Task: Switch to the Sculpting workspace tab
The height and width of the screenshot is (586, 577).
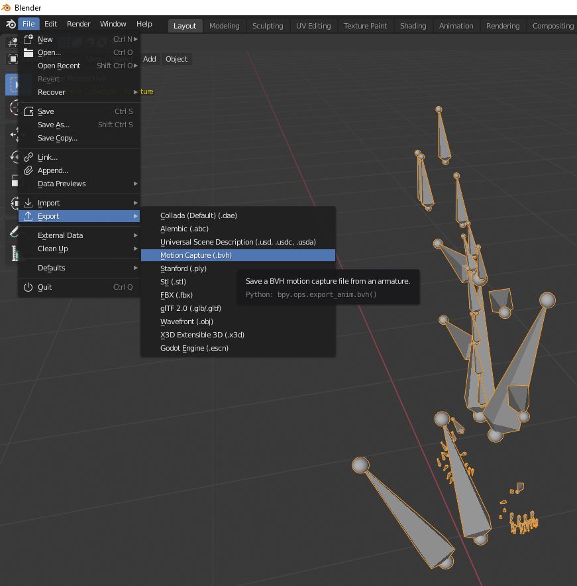Action: [268, 26]
